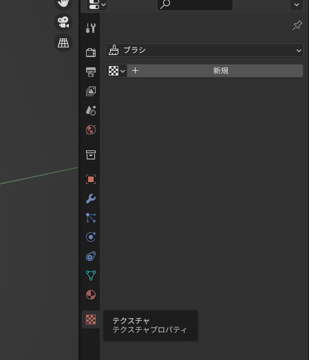Click the properties search field
The width and height of the screenshot is (309, 360).
(195, 5)
